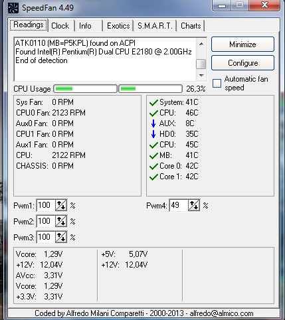Select the 'Aux1 Fan: 0 RPM' reading
This screenshot has height=320, width=285.
point(45,145)
